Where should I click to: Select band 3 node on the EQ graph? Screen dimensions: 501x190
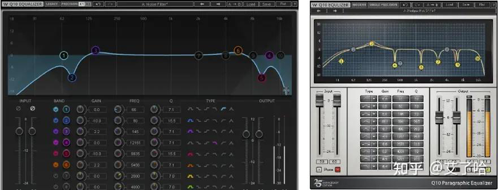pyautogui.click(x=96, y=50)
